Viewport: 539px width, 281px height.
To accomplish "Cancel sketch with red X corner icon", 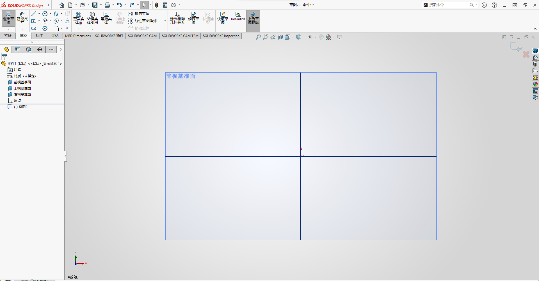I will click(526, 54).
